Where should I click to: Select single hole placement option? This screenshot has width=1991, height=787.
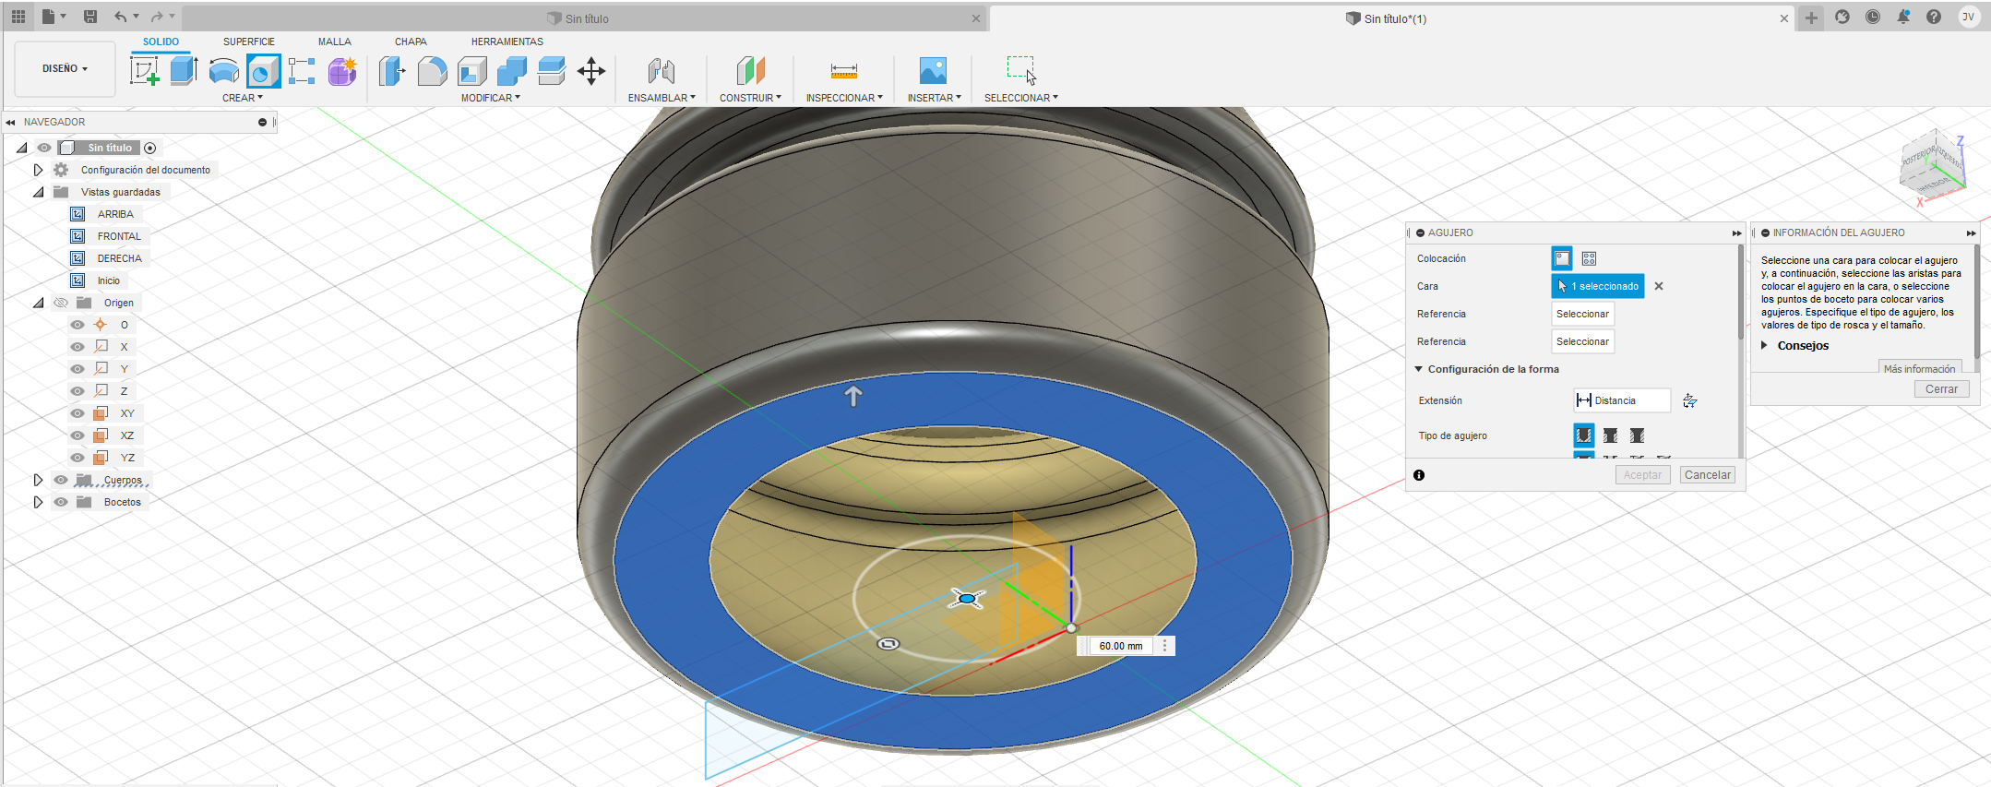[1562, 258]
